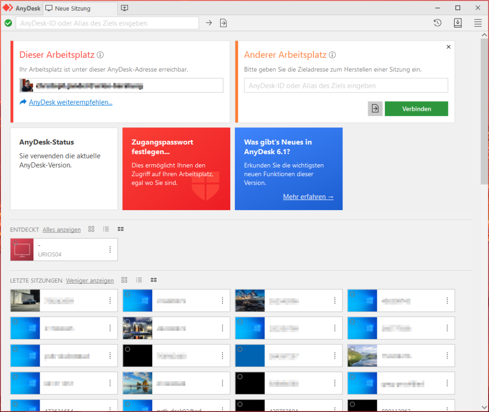Screen dimensions: 489x412
Task: Open the red Zugangspasswort festlegen tile
Action: (x=176, y=169)
